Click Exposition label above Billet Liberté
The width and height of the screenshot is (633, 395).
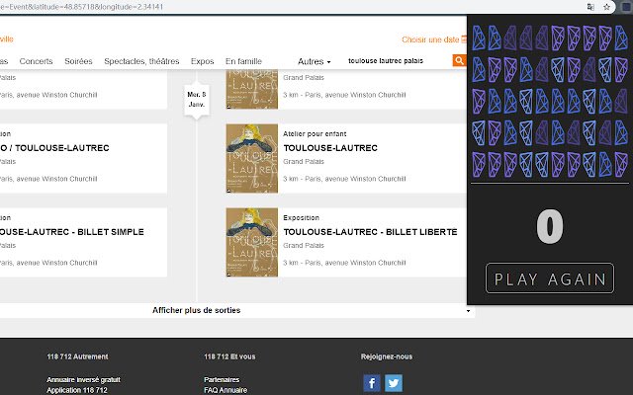pos(301,217)
